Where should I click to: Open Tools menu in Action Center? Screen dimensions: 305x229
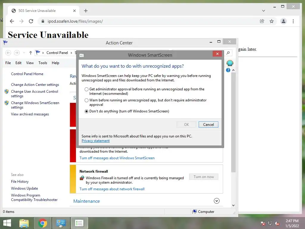click(43, 63)
